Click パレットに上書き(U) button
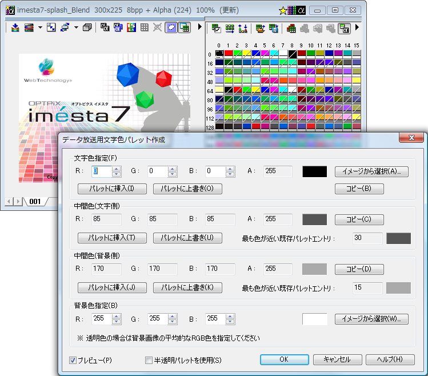Image resolution: width=428 pixels, height=376 pixels. pyautogui.click(x=187, y=238)
